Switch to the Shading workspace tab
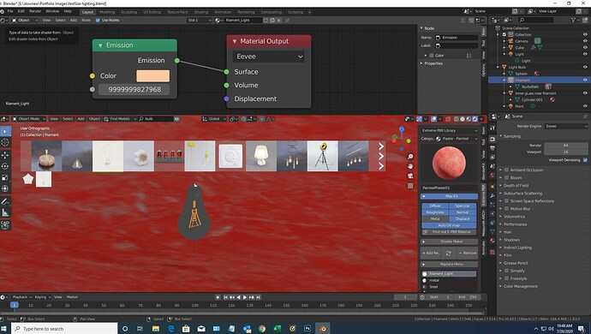The image size is (591, 334). click(201, 12)
